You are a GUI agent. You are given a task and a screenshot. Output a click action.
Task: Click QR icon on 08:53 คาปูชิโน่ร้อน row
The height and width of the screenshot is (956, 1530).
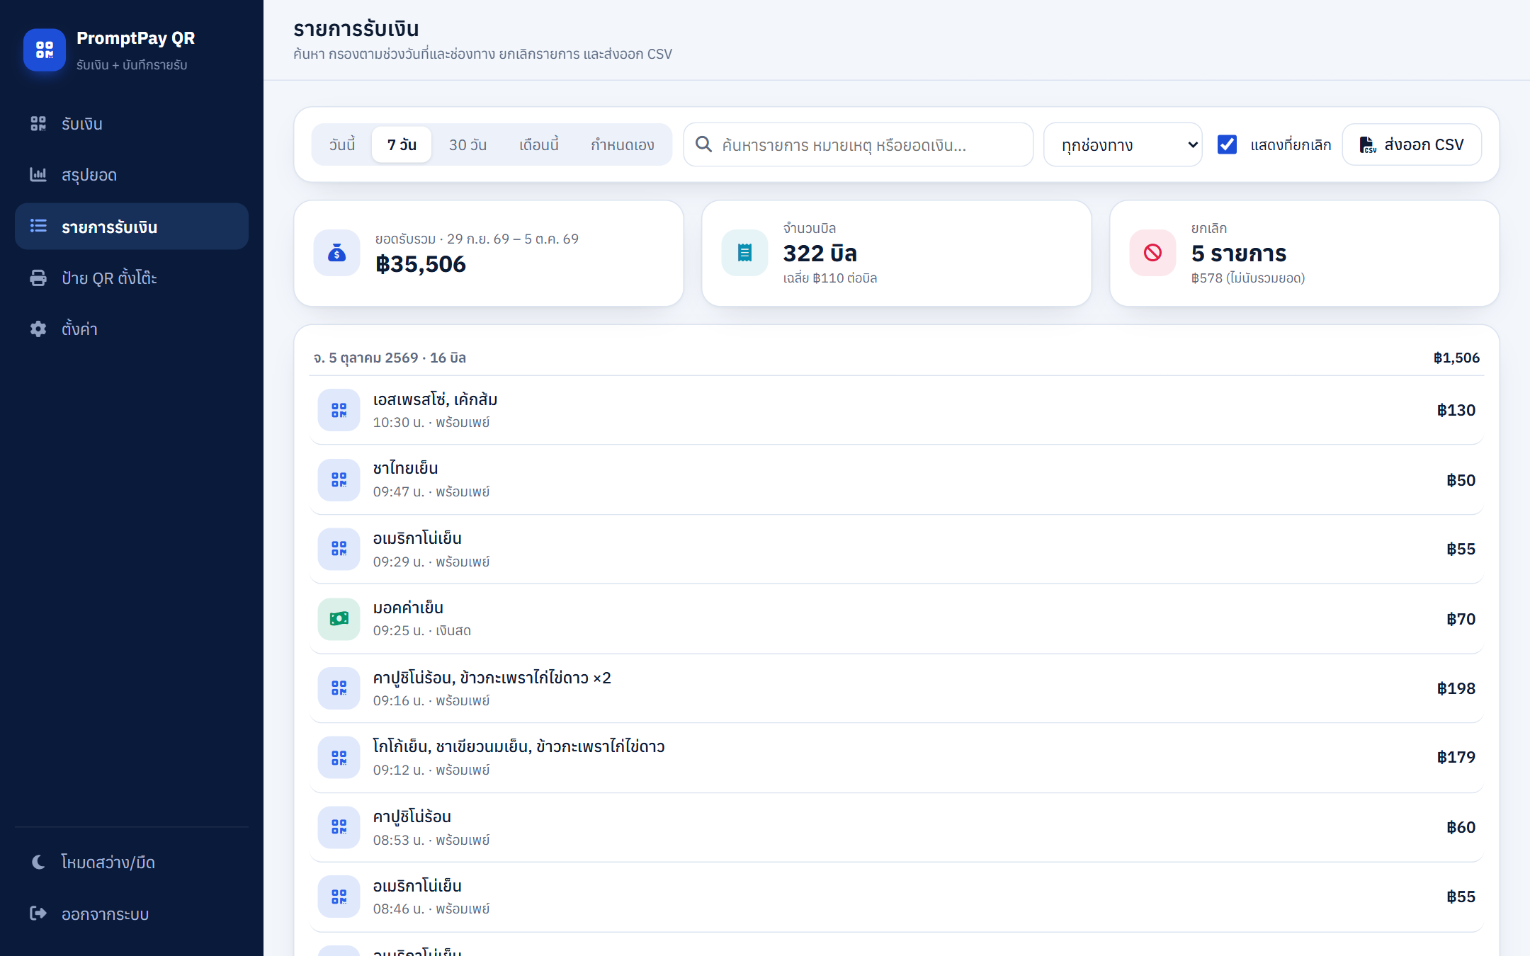339,827
